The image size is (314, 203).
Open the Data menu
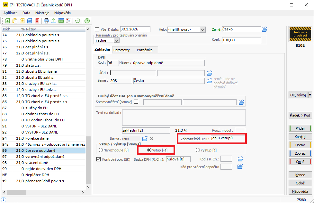coord(26,13)
